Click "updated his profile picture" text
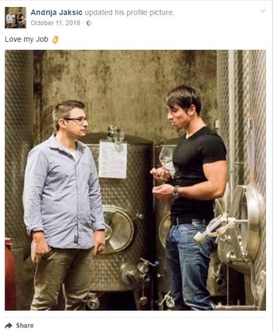The height and width of the screenshot is (331, 273). pyautogui.click(x=129, y=12)
